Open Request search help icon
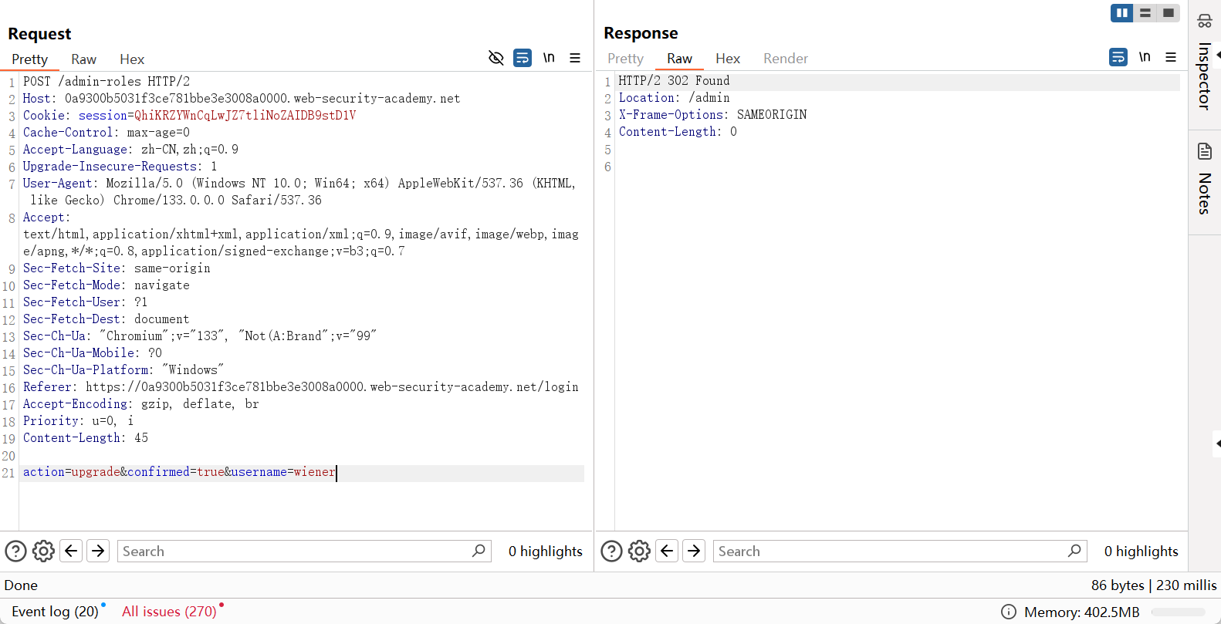 [x=15, y=551]
